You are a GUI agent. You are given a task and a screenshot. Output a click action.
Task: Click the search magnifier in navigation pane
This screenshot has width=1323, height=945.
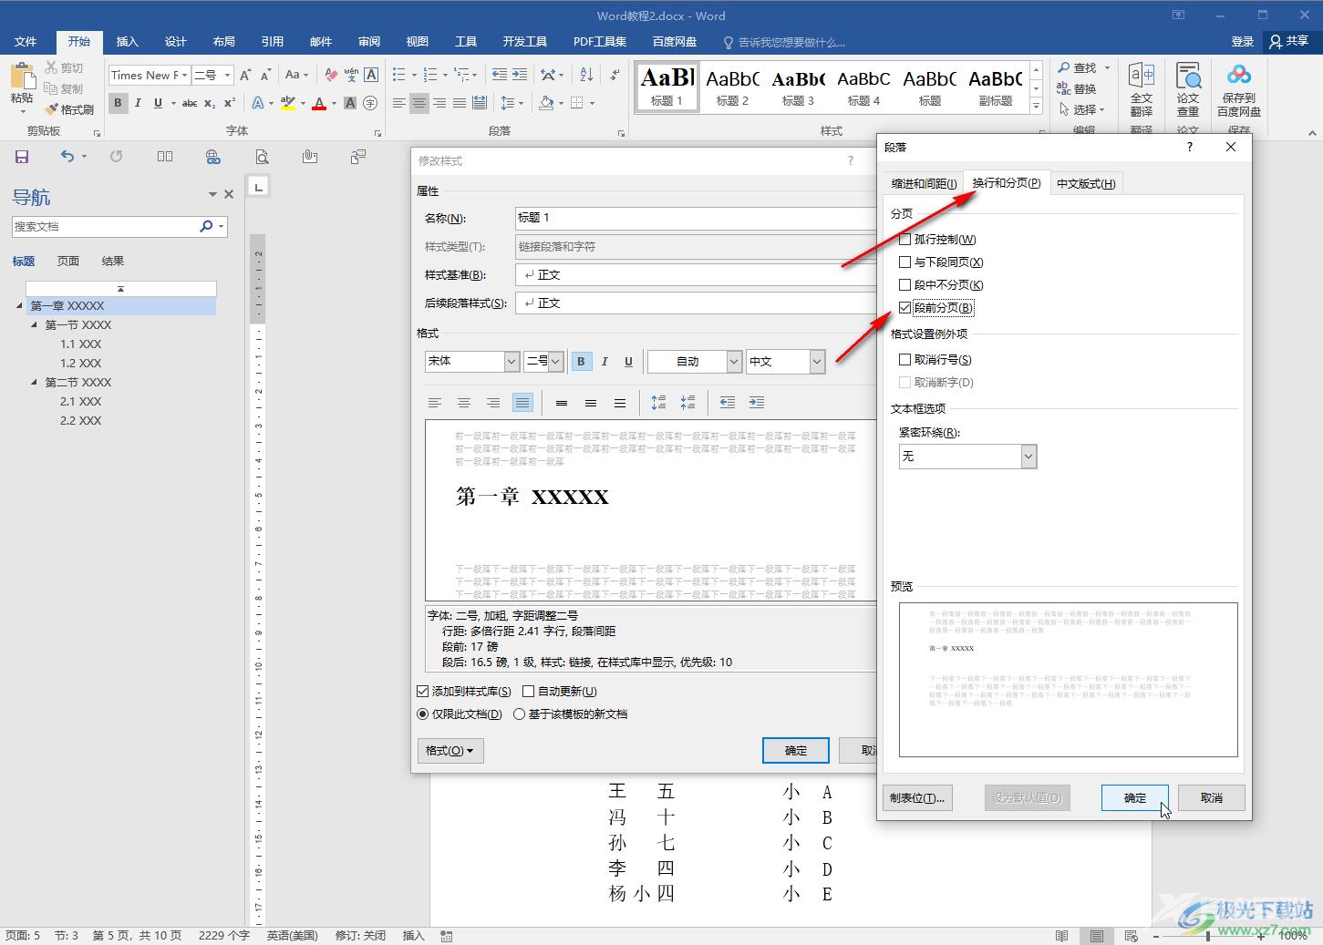coord(206,226)
